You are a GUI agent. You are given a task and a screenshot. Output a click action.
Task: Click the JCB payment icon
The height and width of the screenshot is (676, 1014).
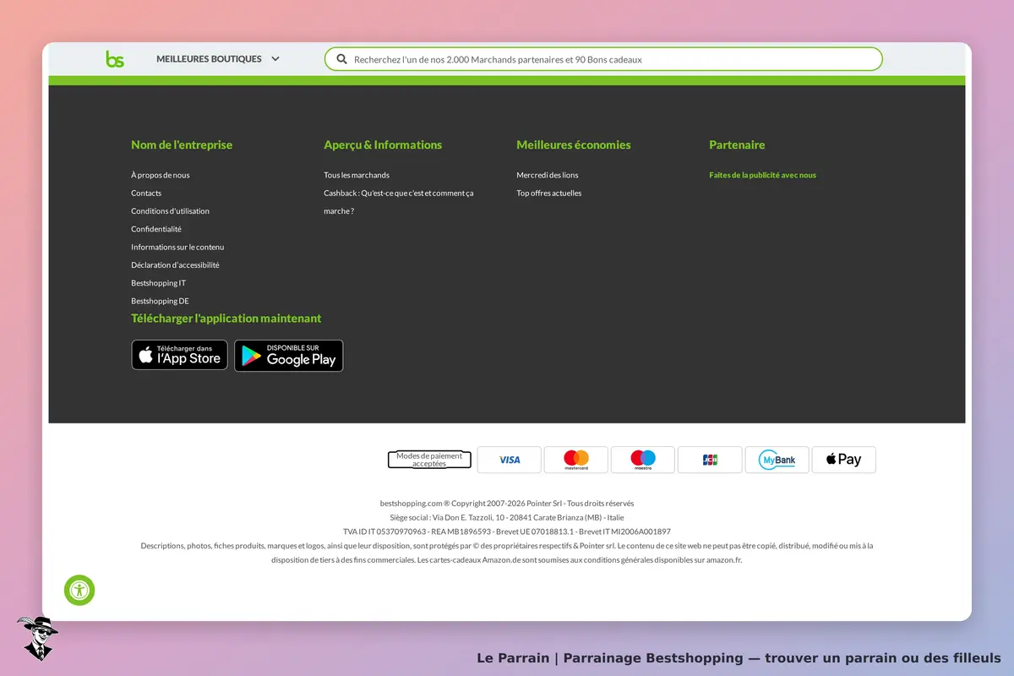[710, 460]
